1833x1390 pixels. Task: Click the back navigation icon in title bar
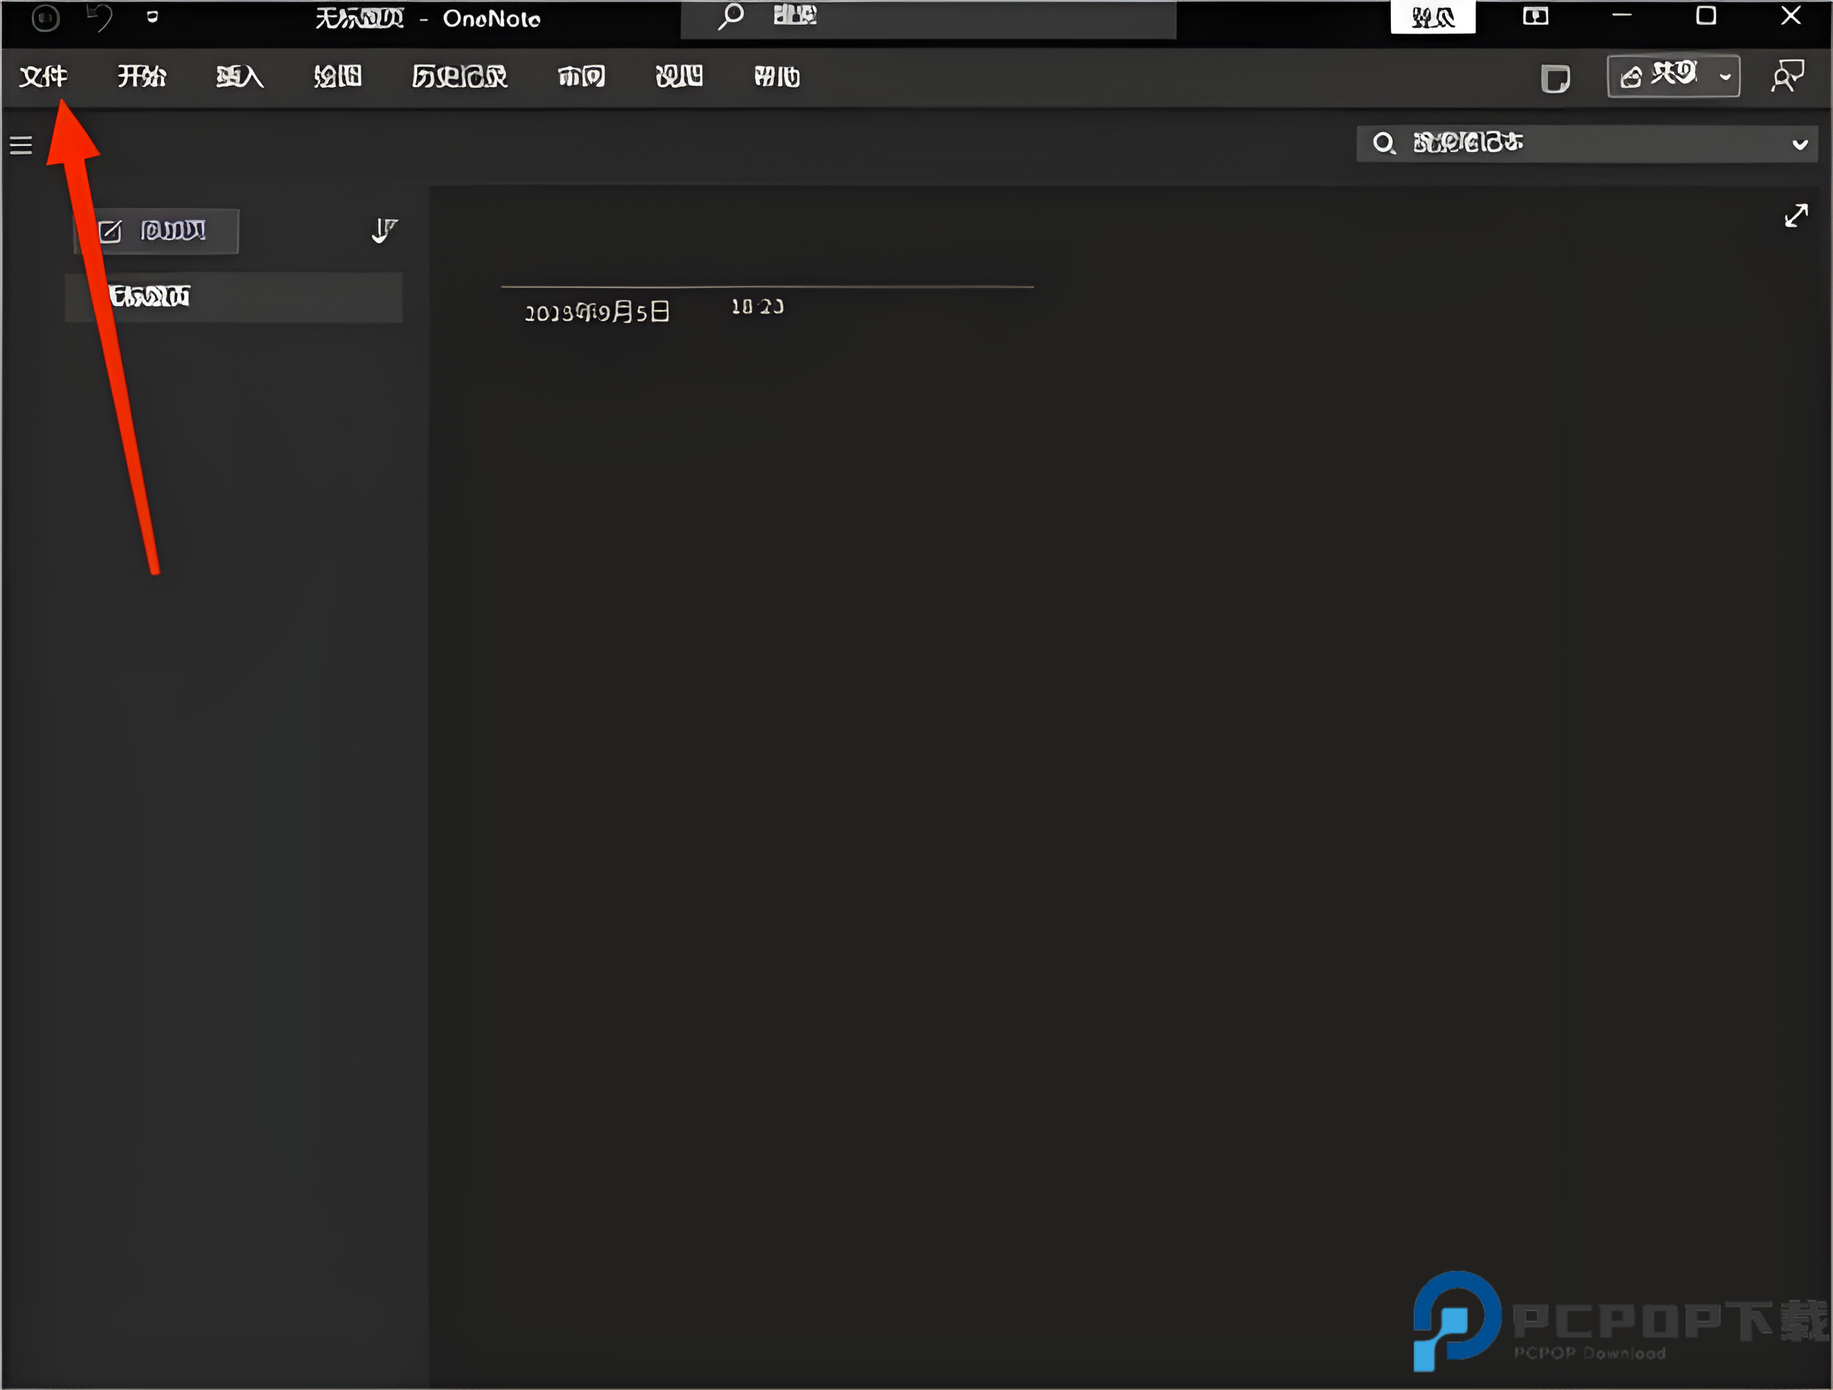click(x=46, y=18)
